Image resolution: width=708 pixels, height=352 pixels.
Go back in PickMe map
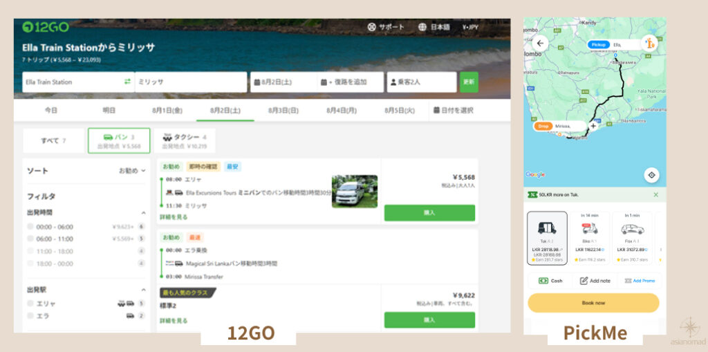(540, 44)
